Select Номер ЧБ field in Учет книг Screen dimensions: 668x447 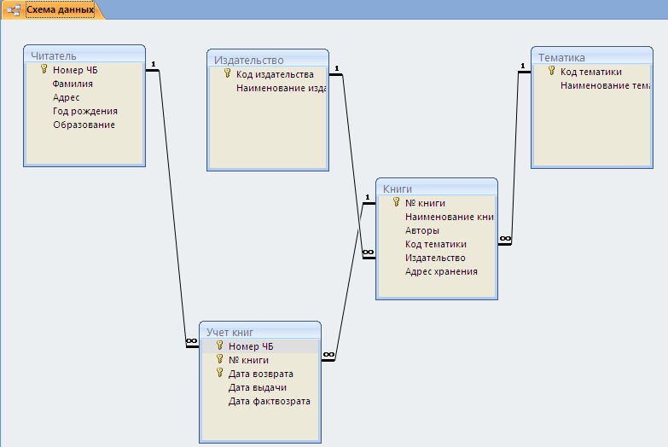click(x=260, y=346)
